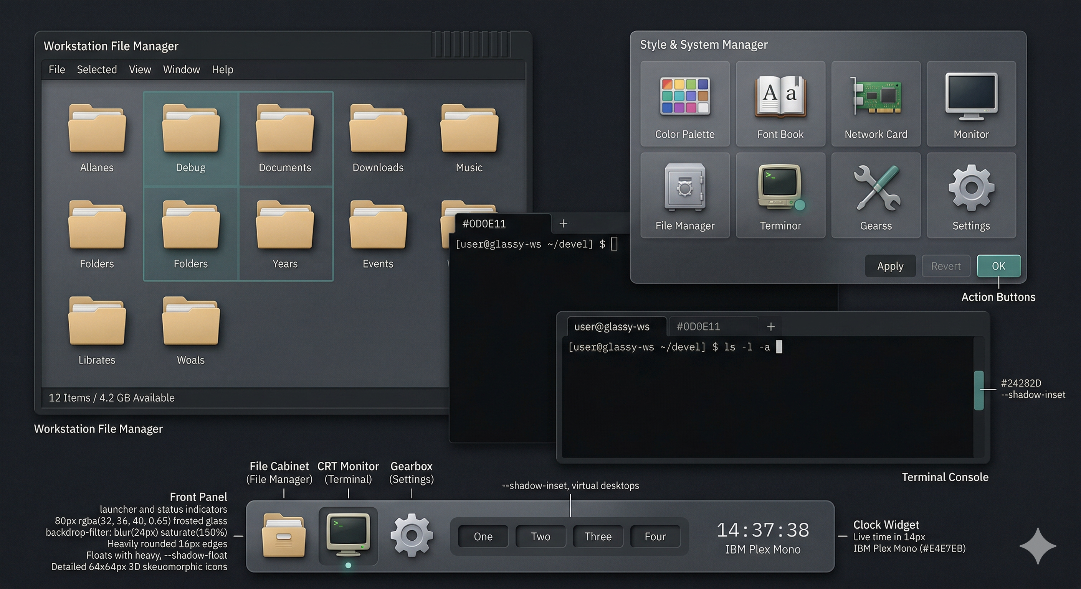Open the Window menu
This screenshot has height=589, width=1081.
[181, 69]
